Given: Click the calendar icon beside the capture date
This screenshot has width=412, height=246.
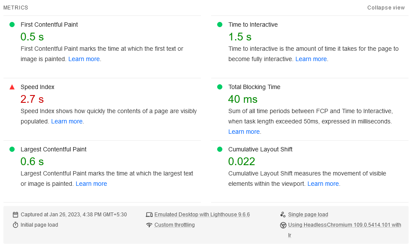Looking at the screenshot, I should [15, 215].
